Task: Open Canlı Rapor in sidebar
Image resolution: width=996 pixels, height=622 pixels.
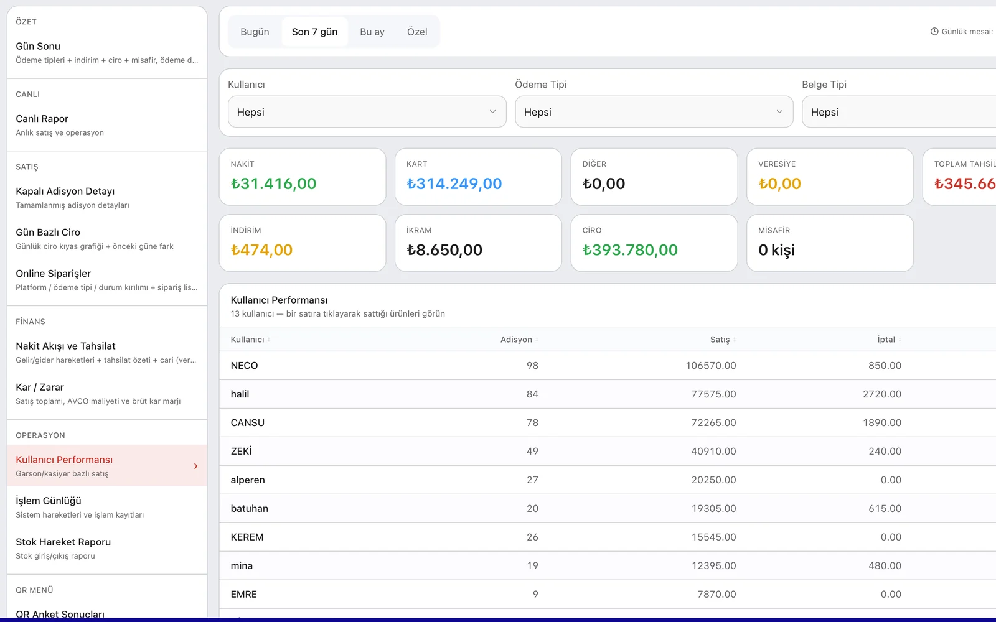Action: pos(107,125)
